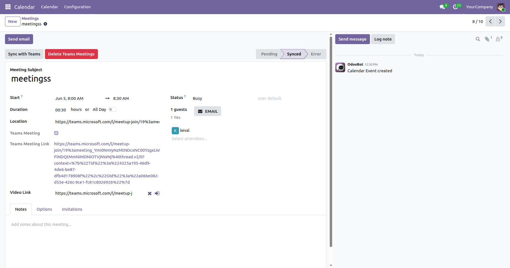510x268 pixels.
Task: Click Send email button
Action: (x=19, y=39)
